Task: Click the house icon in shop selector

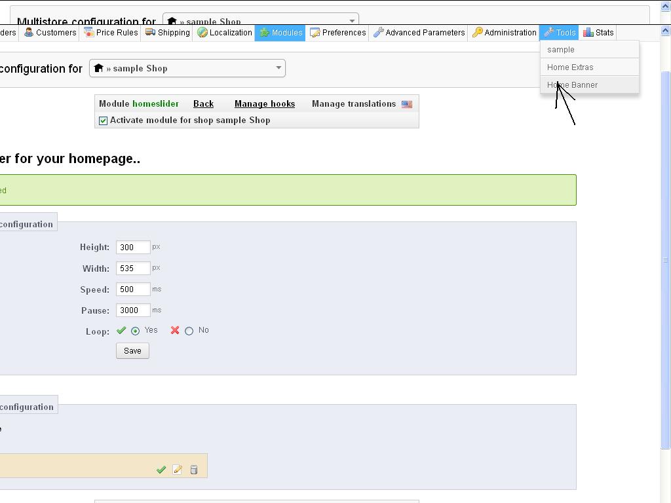Action: pos(98,68)
